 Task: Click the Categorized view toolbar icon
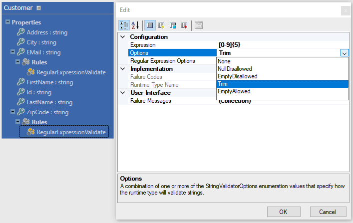click(124, 25)
